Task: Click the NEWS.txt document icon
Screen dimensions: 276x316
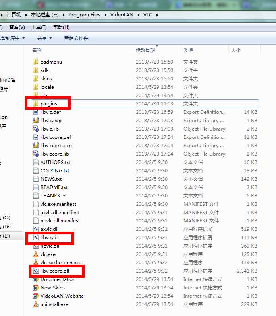Action: [x=36, y=179]
